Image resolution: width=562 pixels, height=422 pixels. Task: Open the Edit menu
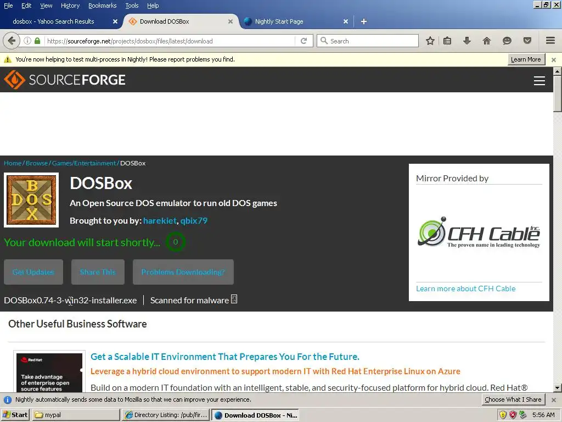pyautogui.click(x=26, y=5)
